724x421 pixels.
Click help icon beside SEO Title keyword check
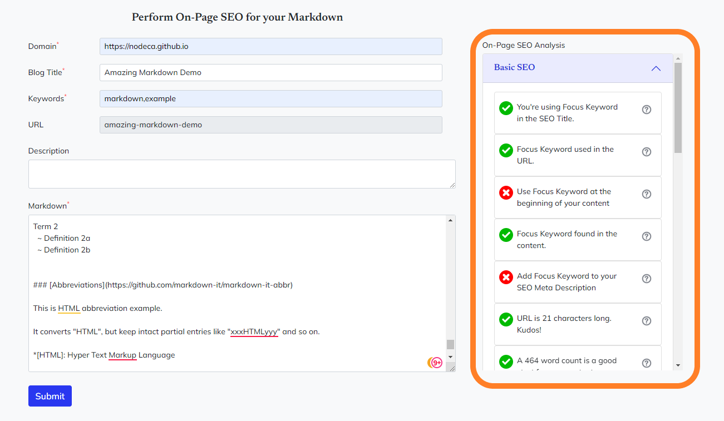[646, 110]
